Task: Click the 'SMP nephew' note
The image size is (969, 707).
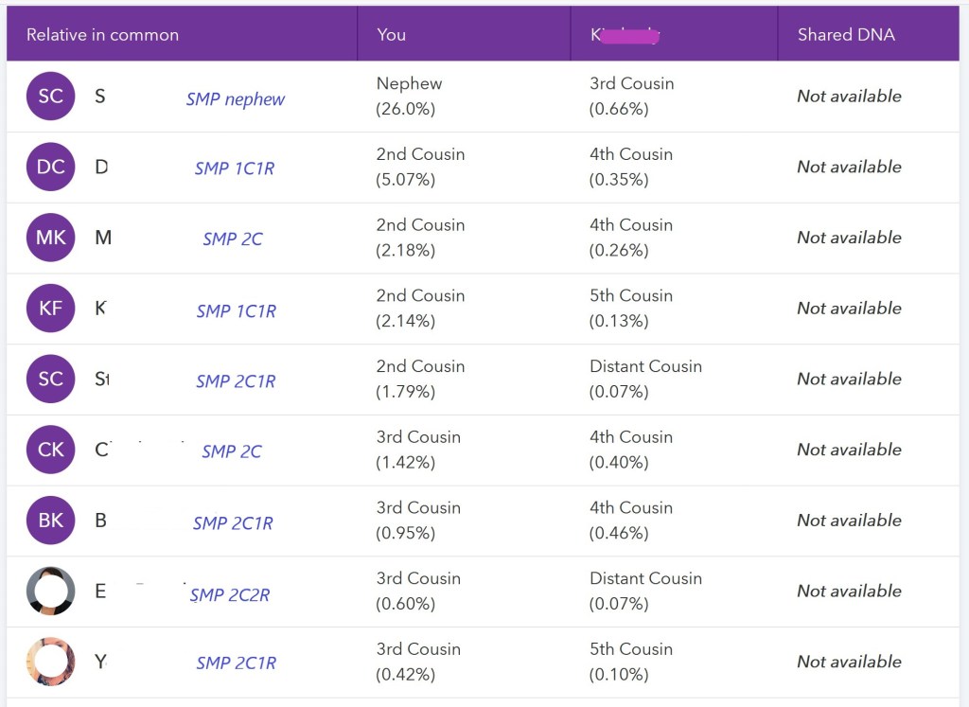Action: pos(235,99)
